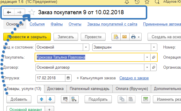
Task: Expand the Завершен state dropdown
Action: pos(154,47)
